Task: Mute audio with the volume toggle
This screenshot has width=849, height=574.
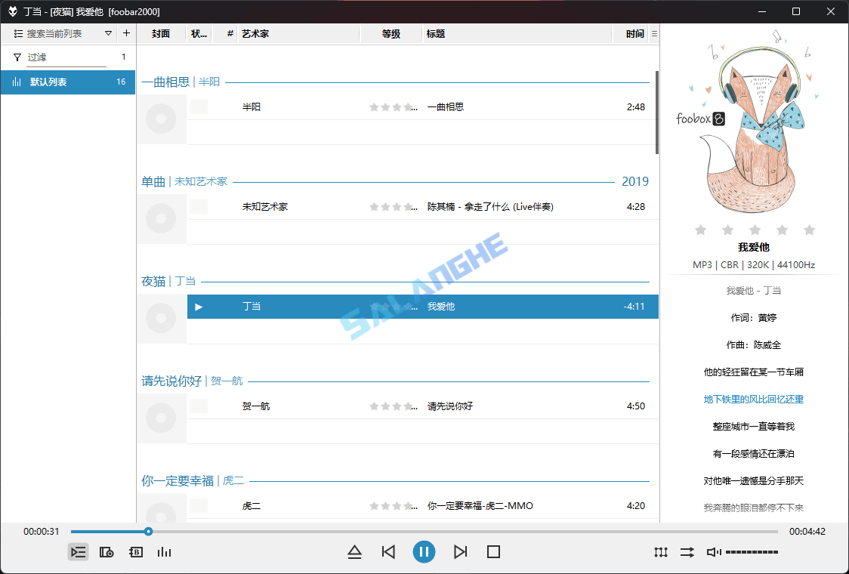Action: tap(712, 552)
